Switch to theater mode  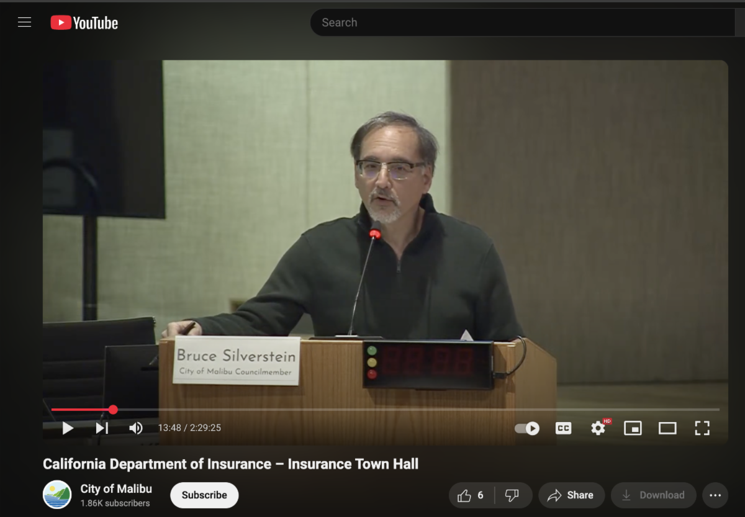click(667, 428)
